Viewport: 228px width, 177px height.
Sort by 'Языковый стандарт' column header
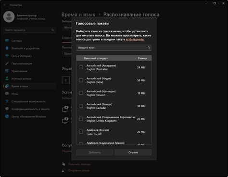[96, 58]
